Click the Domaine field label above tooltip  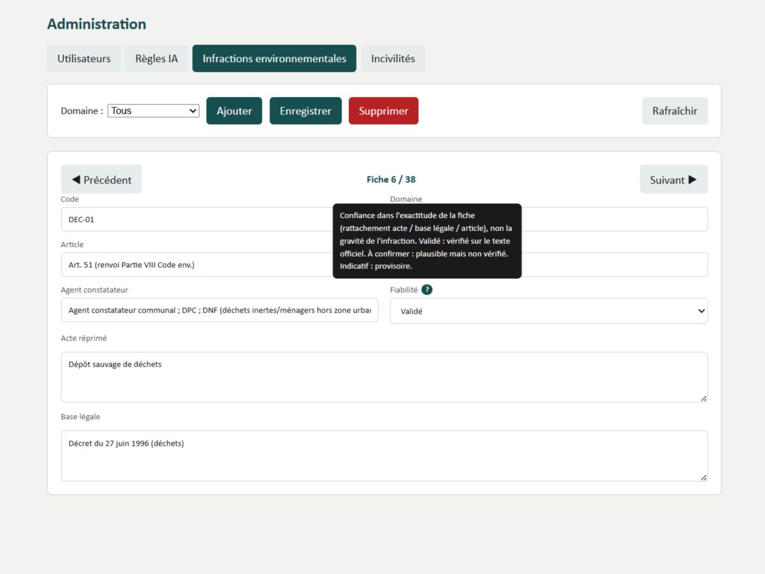406,199
